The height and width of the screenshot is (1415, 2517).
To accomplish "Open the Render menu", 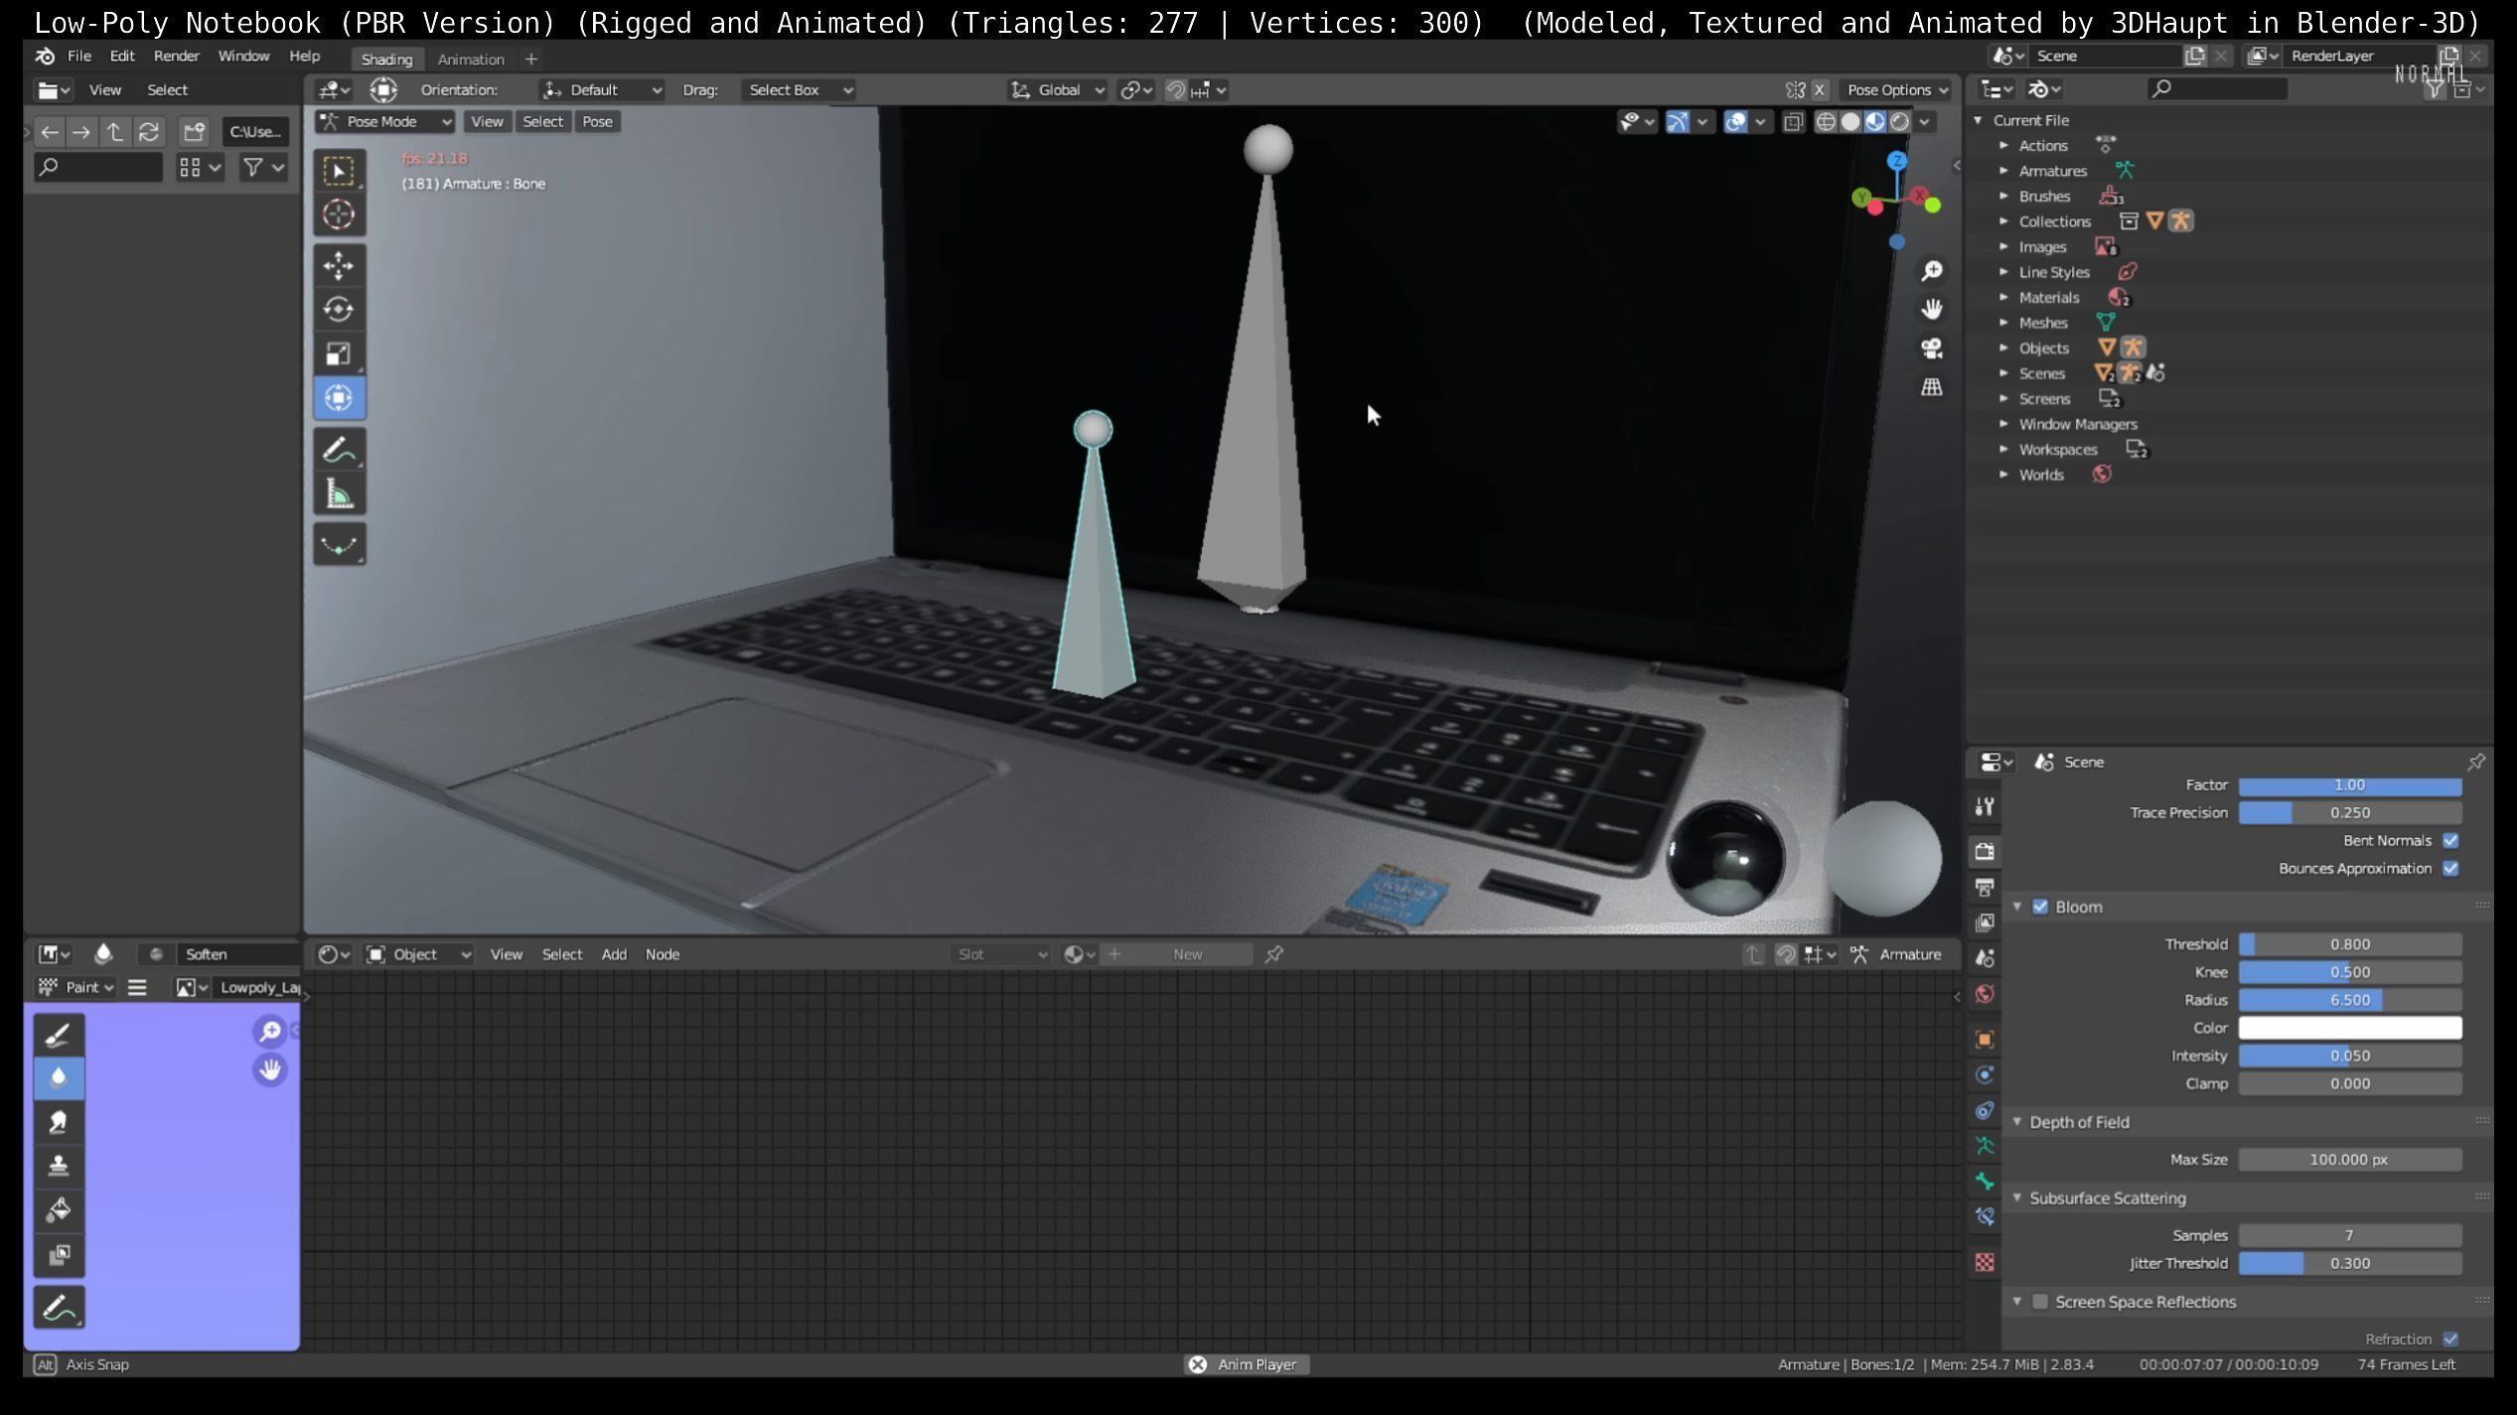I will 176,57.
